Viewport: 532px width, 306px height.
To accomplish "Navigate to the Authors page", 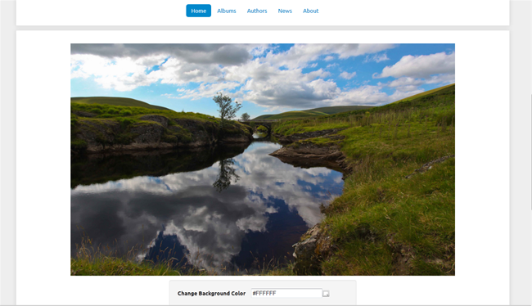I will pos(257,11).
